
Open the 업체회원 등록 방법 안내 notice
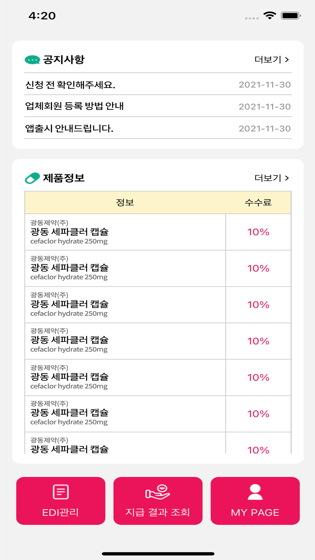(x=74, y=106)
